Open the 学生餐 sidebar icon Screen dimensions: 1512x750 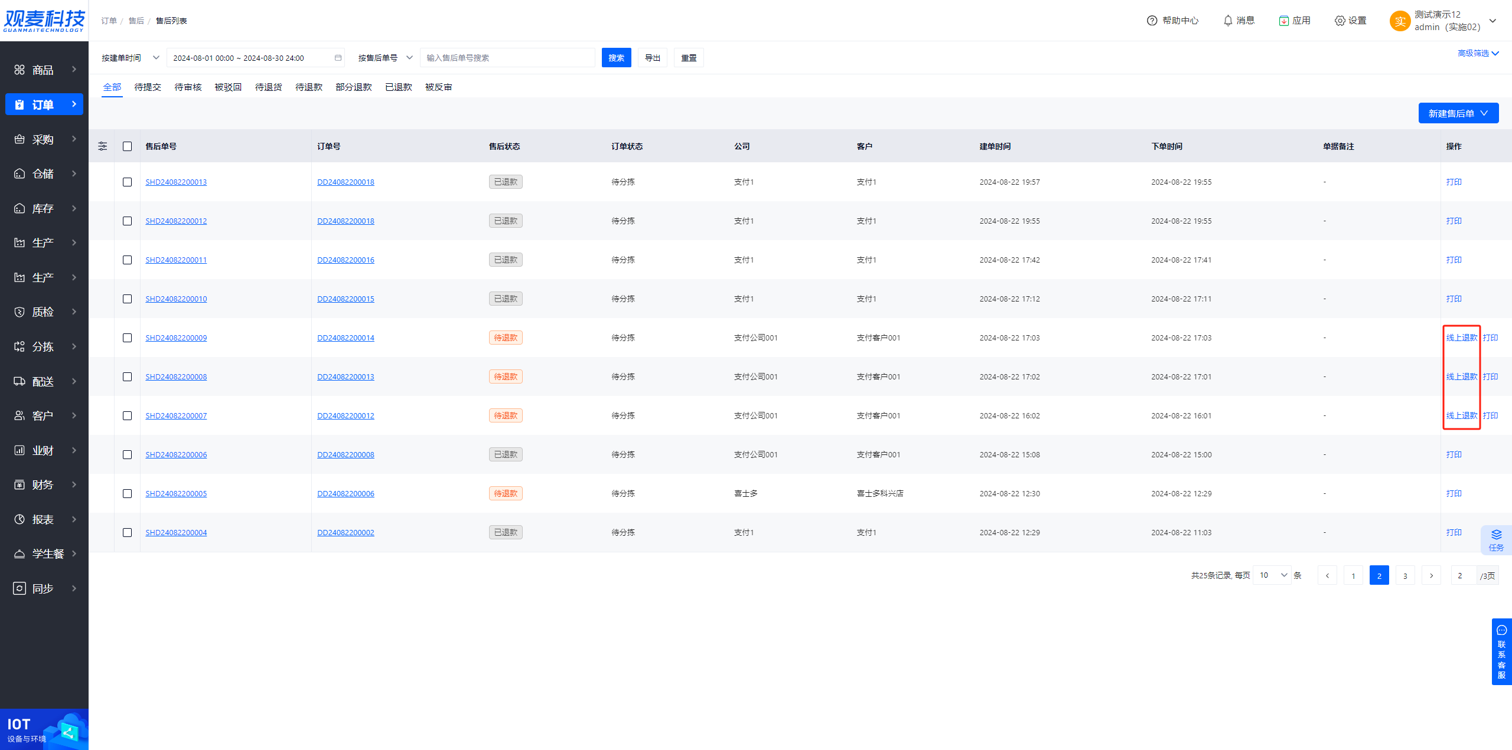[19, 554]
